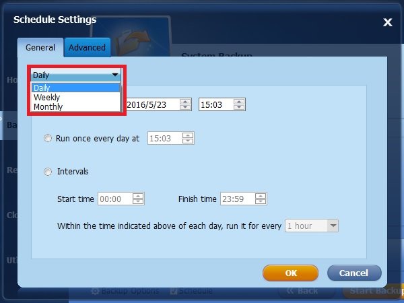This screenshot has width=404, height=303.
Task: Increase top 15:03 time with up arrow
Action: click(239, 102)
